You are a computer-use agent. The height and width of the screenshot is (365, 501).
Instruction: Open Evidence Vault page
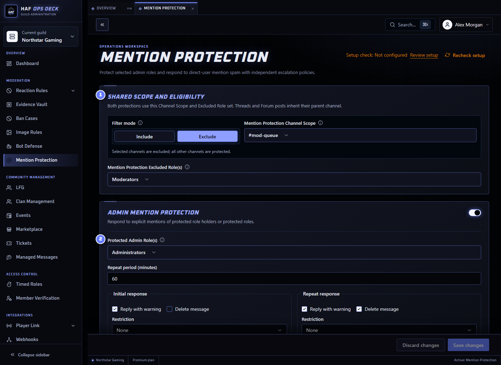pos(41,105)
